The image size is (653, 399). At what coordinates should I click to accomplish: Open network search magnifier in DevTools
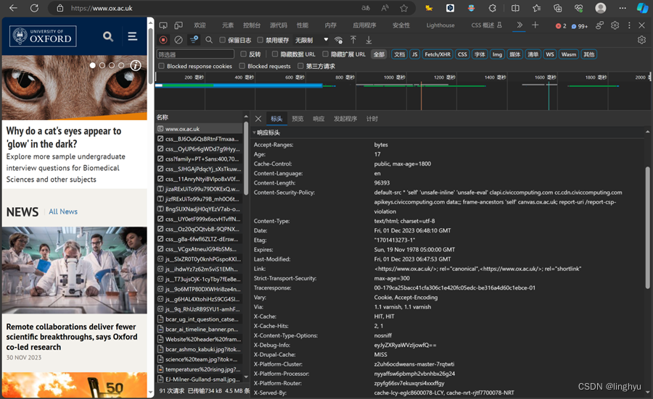click(x=209, y=40)
